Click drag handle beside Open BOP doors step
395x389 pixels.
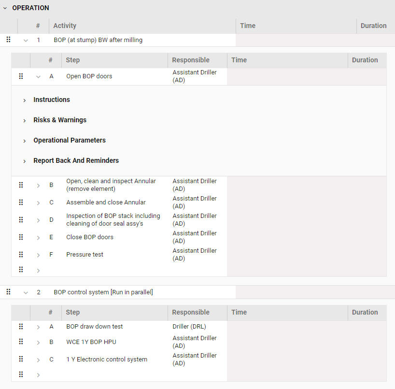(x=21, y=76)
